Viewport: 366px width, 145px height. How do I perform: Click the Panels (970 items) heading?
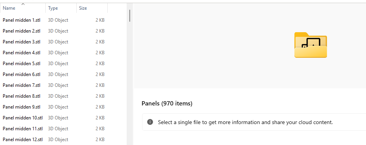pyautogui.click(x=167, y=104)
